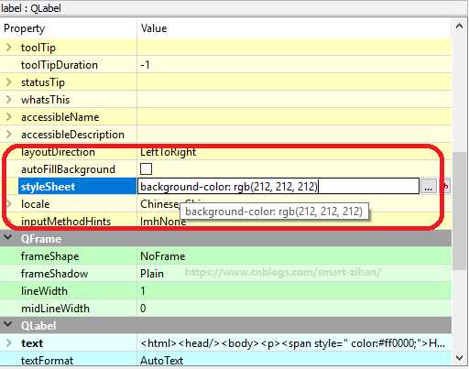469x369 pixels.
Task: Click the 'label : QLabel' object title
Action: (x=31, y=8)
